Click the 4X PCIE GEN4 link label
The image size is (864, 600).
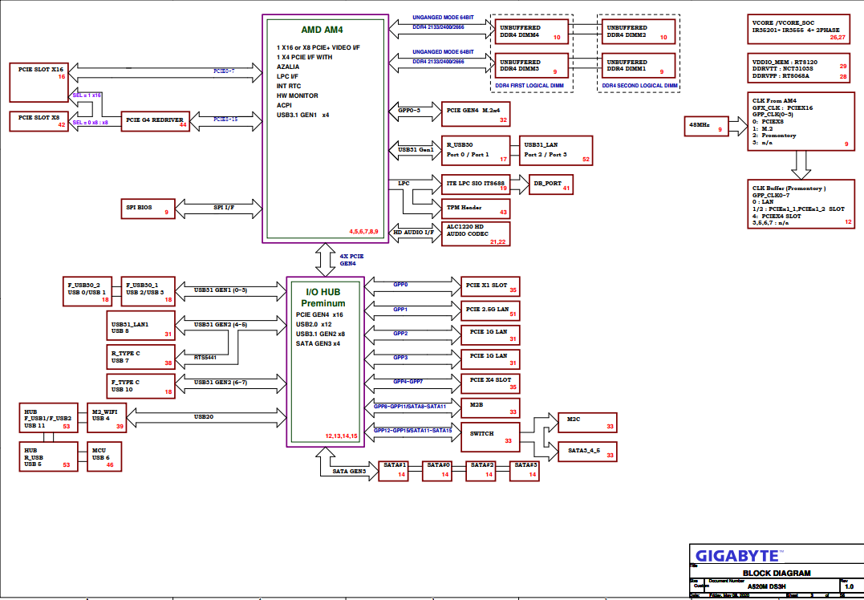click(x=351, y=260)
